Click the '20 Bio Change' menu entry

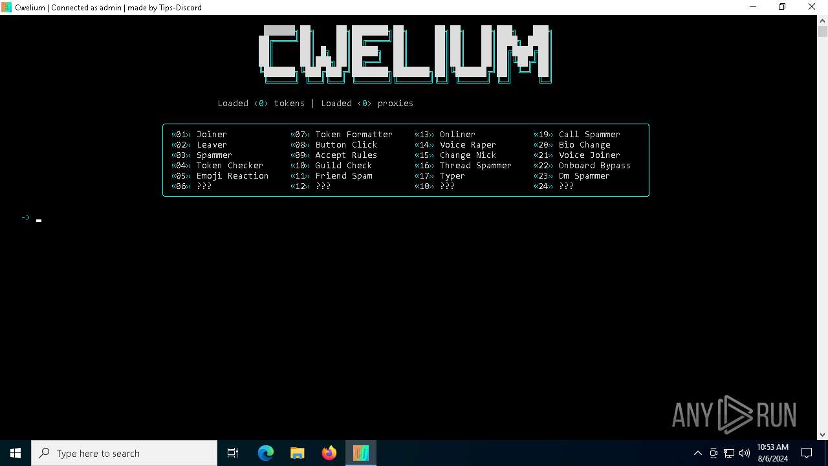[572, 145]
